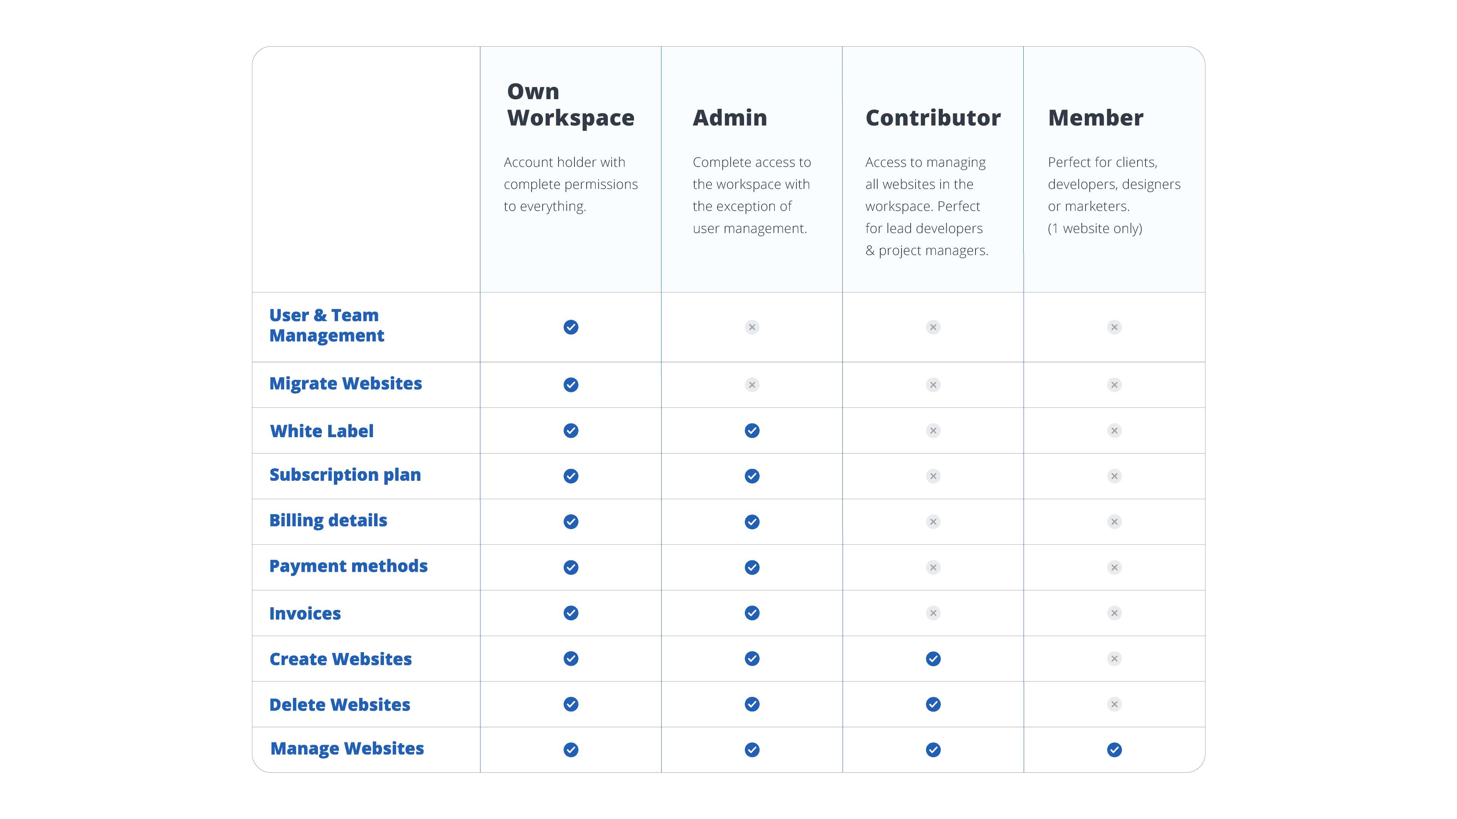Click Member cross icon for Billing details
Screen dimensions: 1457x819
[x=1114, y=522]
